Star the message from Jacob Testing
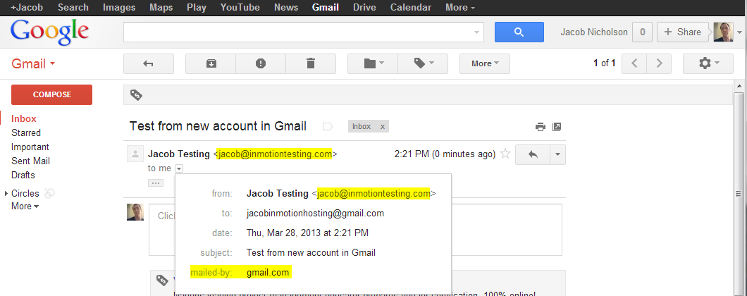This screenshot has width=747, height=296. pyautogui.click(x=505, y=154)
